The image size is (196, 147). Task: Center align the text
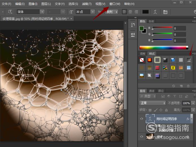point(130,12)
